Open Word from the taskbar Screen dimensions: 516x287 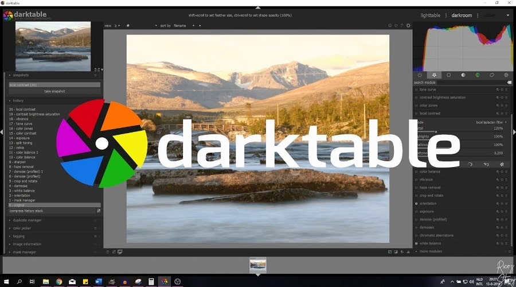coord(99,281)
